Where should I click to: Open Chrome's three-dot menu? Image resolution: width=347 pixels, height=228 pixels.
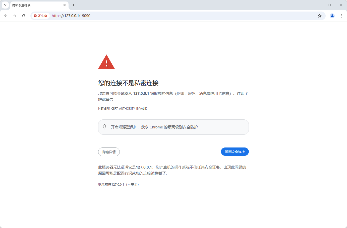341,16
